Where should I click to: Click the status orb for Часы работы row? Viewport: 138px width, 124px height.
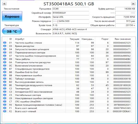[x=5, y=59]
